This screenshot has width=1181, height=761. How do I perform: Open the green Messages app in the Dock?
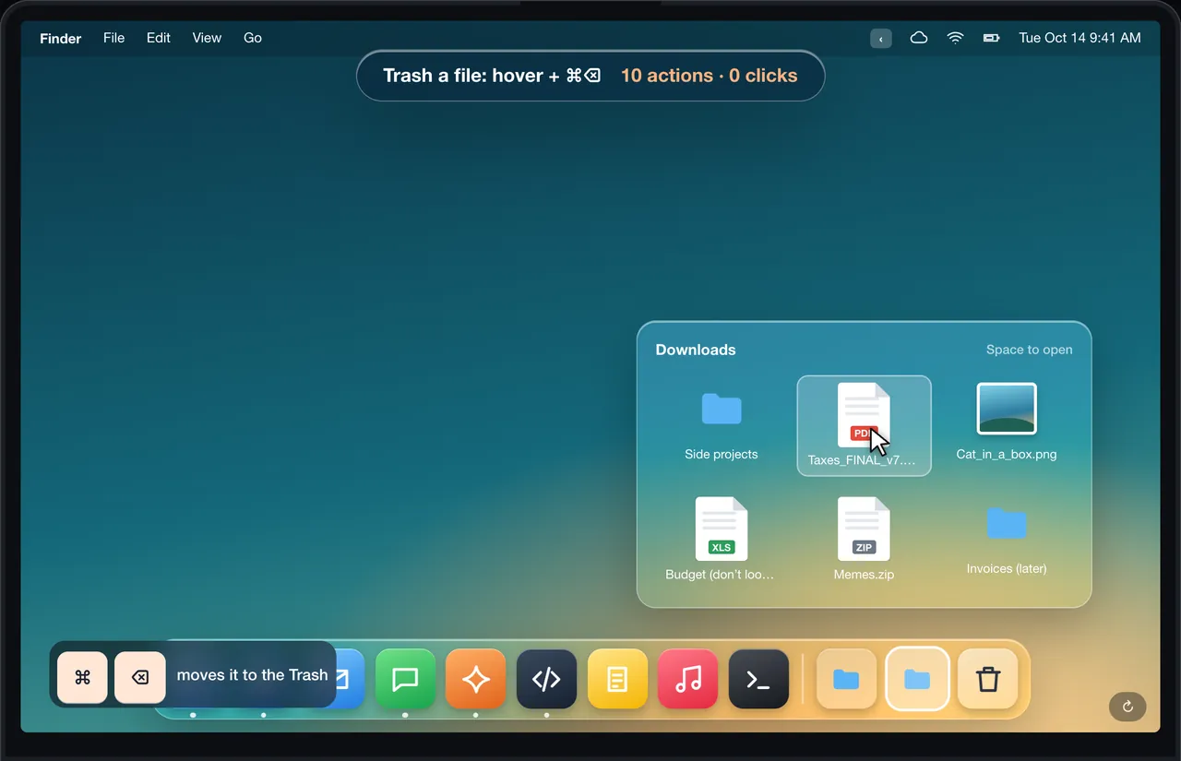pyautogui.click(x=405, y=680)
